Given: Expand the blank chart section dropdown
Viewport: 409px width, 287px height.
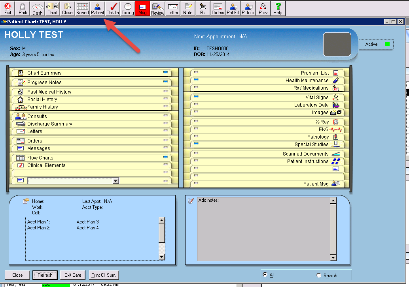Looking at the screenshot, I should [x=116, y=181].
